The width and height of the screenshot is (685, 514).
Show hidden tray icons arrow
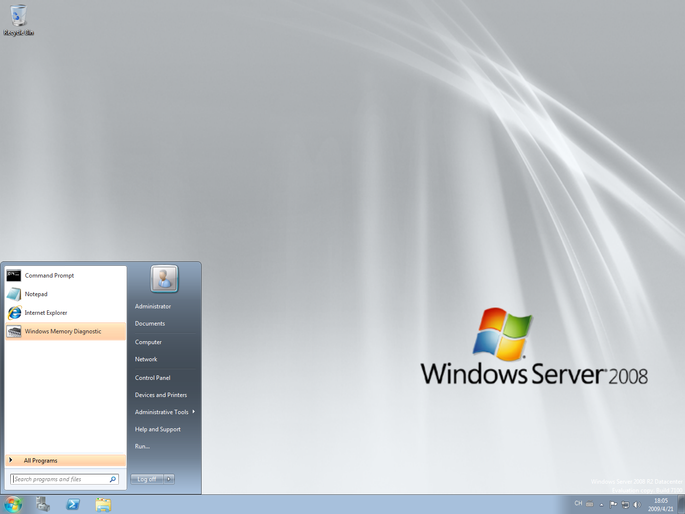pos(601,505)
